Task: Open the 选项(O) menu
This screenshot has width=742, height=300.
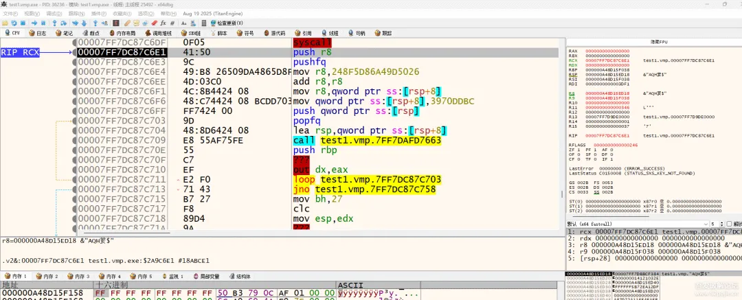Action: pyautogui.click(x=146, y=14)
